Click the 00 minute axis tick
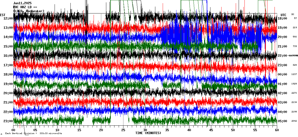This screenshot has height=137, width=298. click(13, 130)
